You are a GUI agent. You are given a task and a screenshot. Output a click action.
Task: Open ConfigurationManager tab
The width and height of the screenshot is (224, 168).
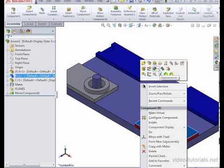[21, 32]
